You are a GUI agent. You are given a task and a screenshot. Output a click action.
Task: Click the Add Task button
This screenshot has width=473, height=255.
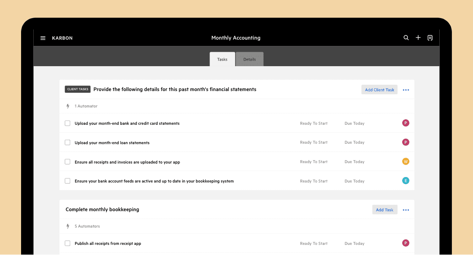coord(384,210)
